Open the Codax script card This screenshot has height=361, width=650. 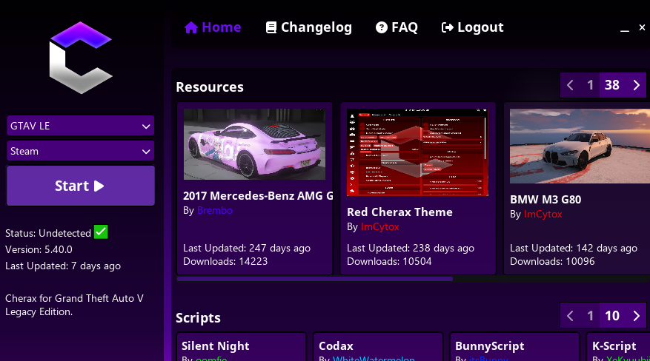pos(378,347)
